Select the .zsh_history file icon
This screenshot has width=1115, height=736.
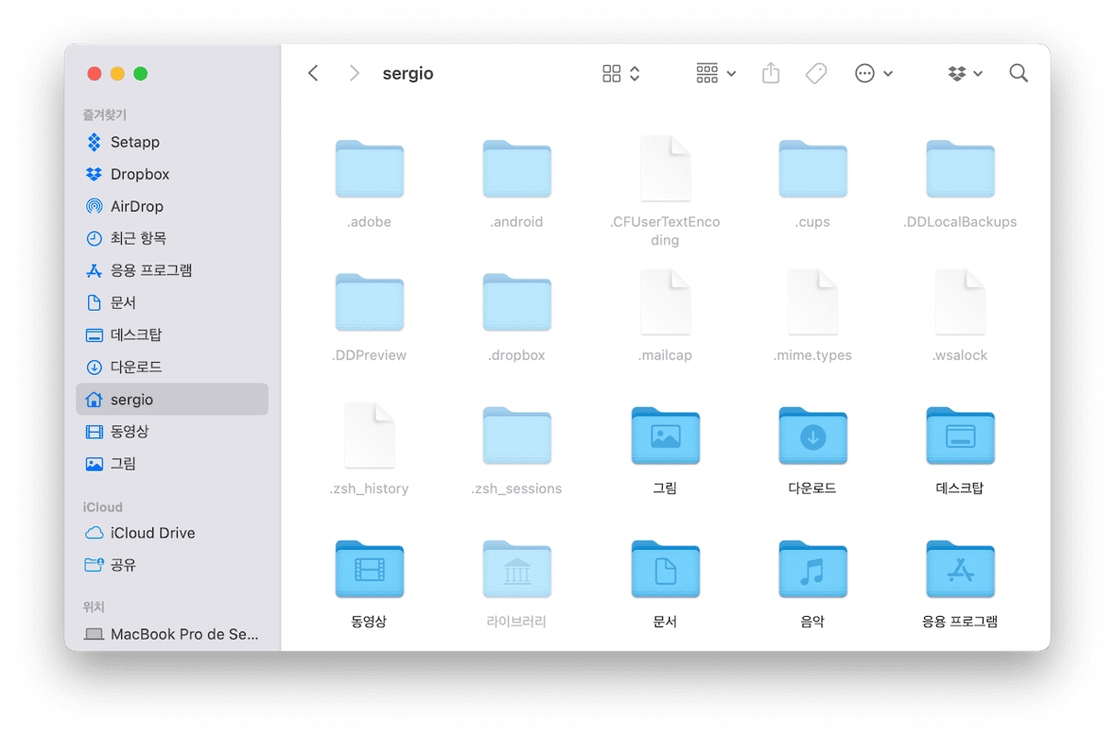click(x=369, y=435)
